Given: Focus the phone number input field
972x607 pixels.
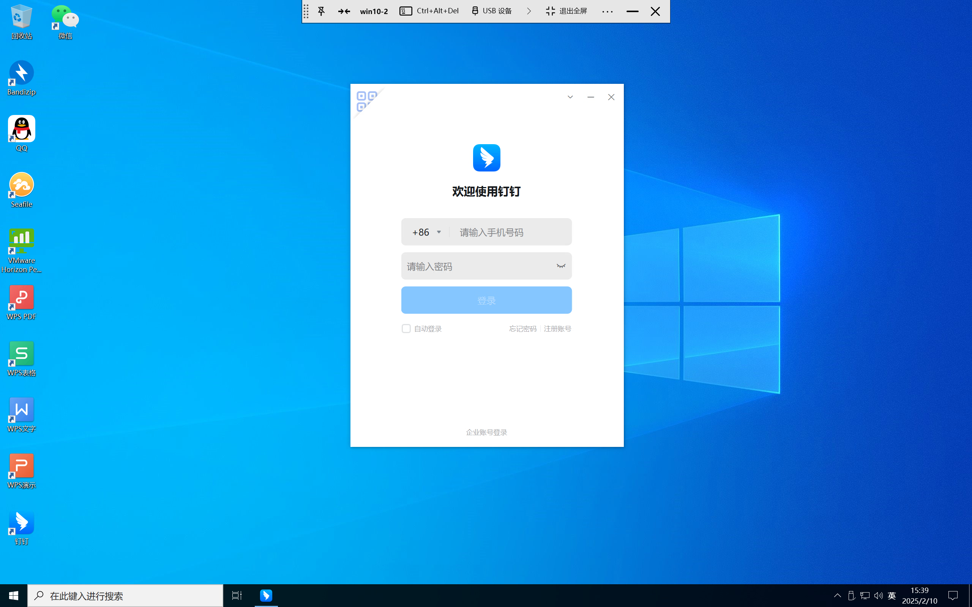Looking at the screenshot, I should 510,232.
